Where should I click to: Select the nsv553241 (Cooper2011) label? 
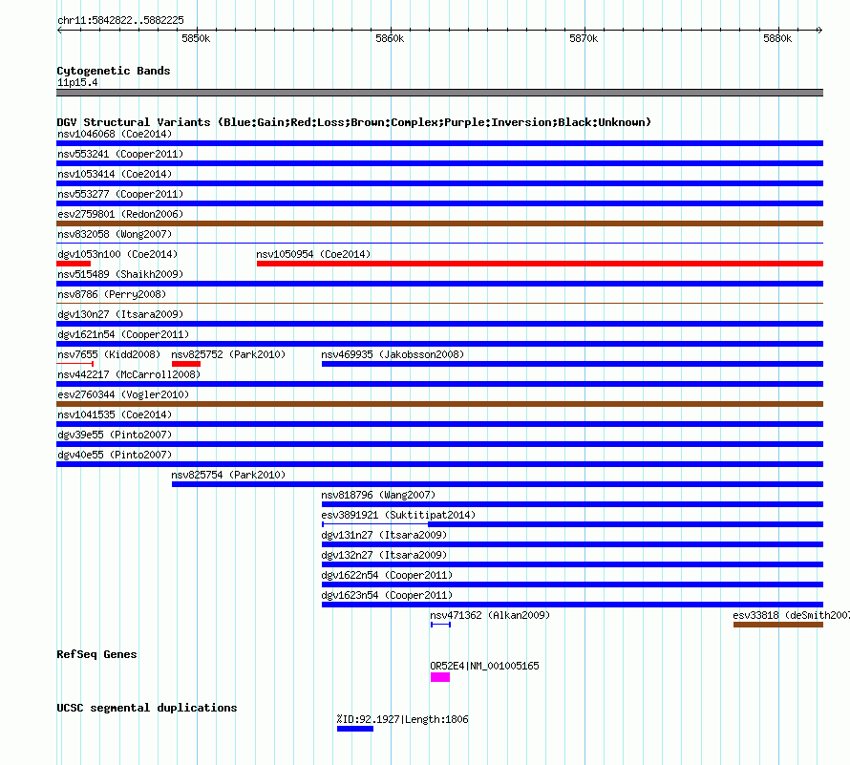120,154
